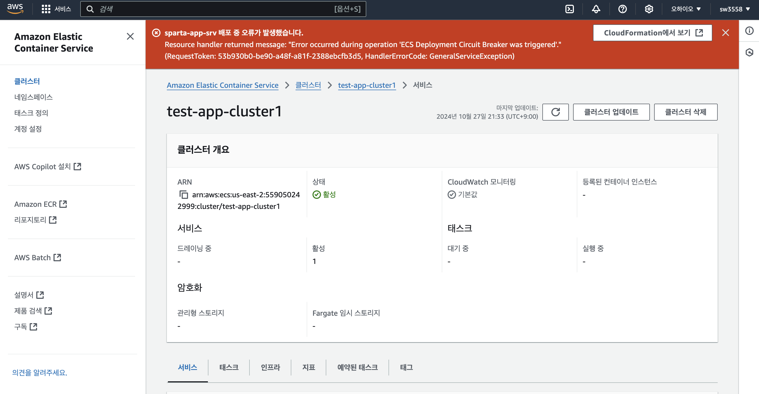Click the 기본값 CloudWatch monitoring value
759x394 pixels.
pos(462,195)
